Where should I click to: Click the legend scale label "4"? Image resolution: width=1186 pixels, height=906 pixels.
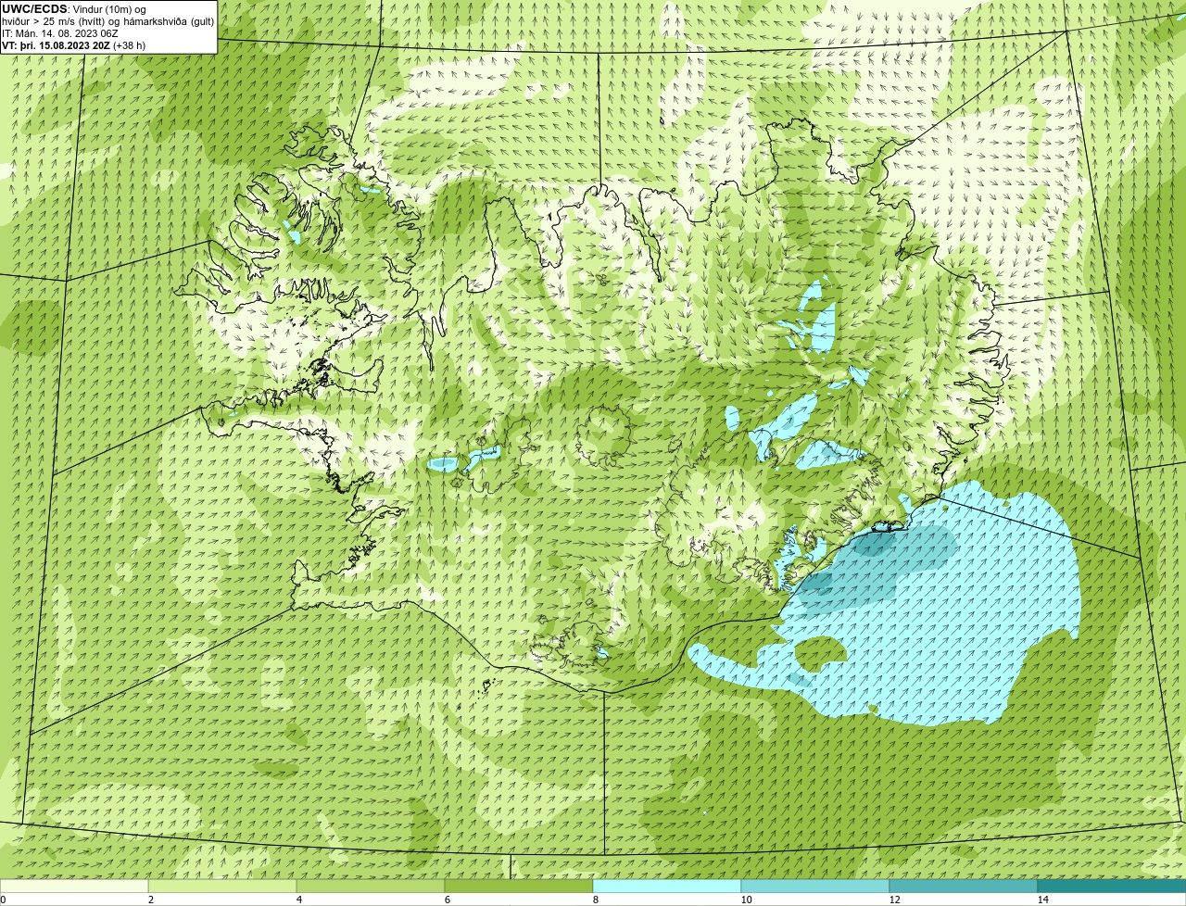(x=298, y=900)
